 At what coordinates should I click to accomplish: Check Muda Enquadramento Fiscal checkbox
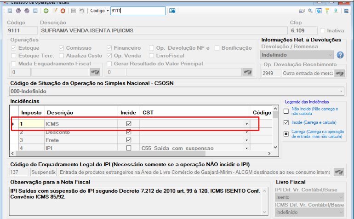14,64
